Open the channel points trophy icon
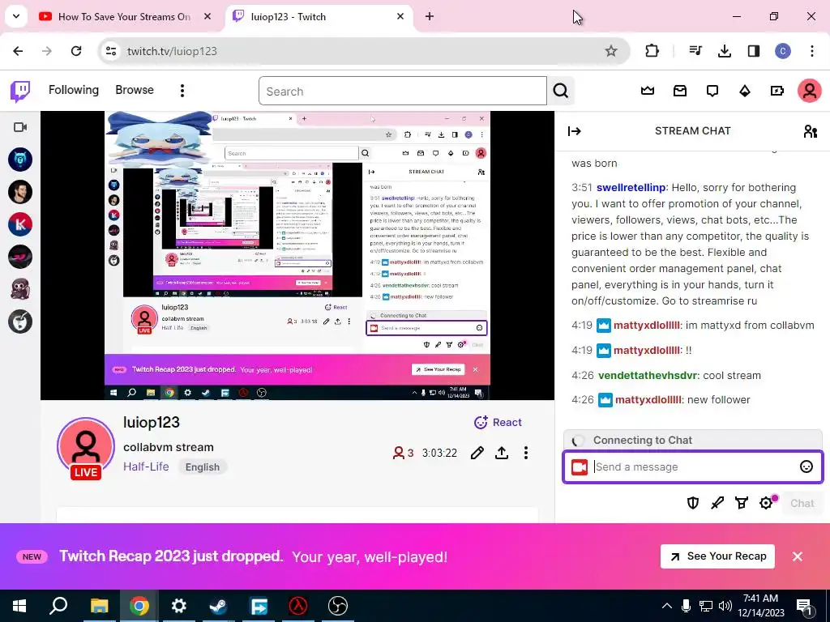This screenshot has width=830, height=622. click(x=742, y=503)
